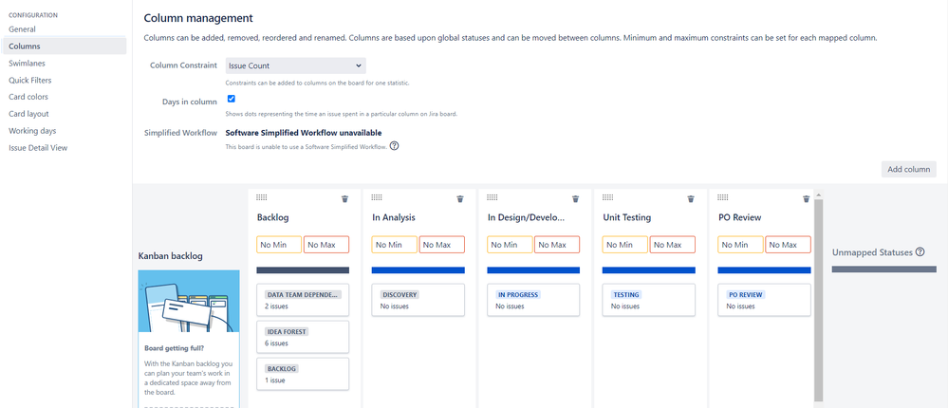Screen dimensions: 948x408
Task: Rename the In Analysis column title
Action: click(x=394, y=217)
